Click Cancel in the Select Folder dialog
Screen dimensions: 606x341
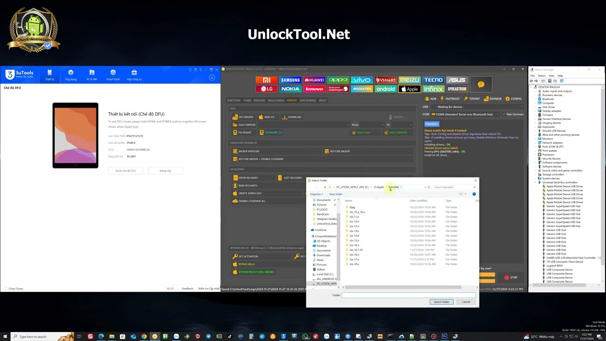(x=466, y=302)
